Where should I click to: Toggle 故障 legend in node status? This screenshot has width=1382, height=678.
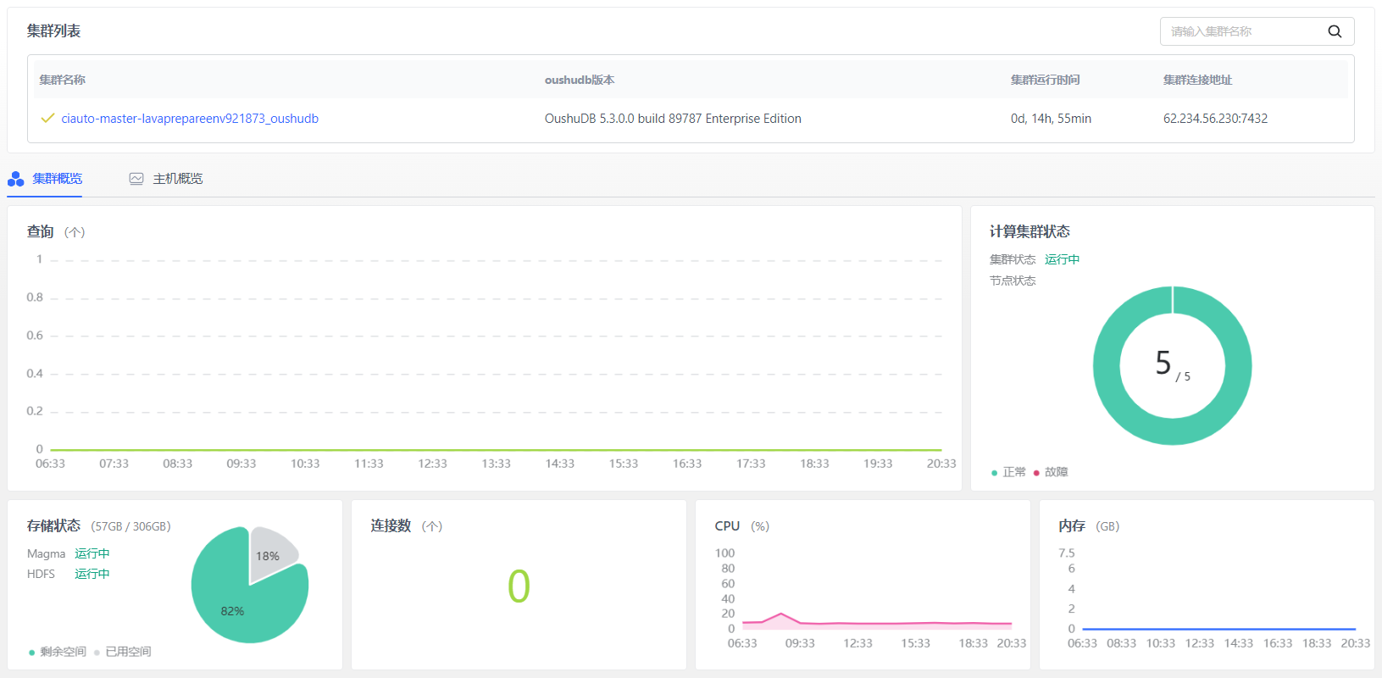pos(1051,472)
